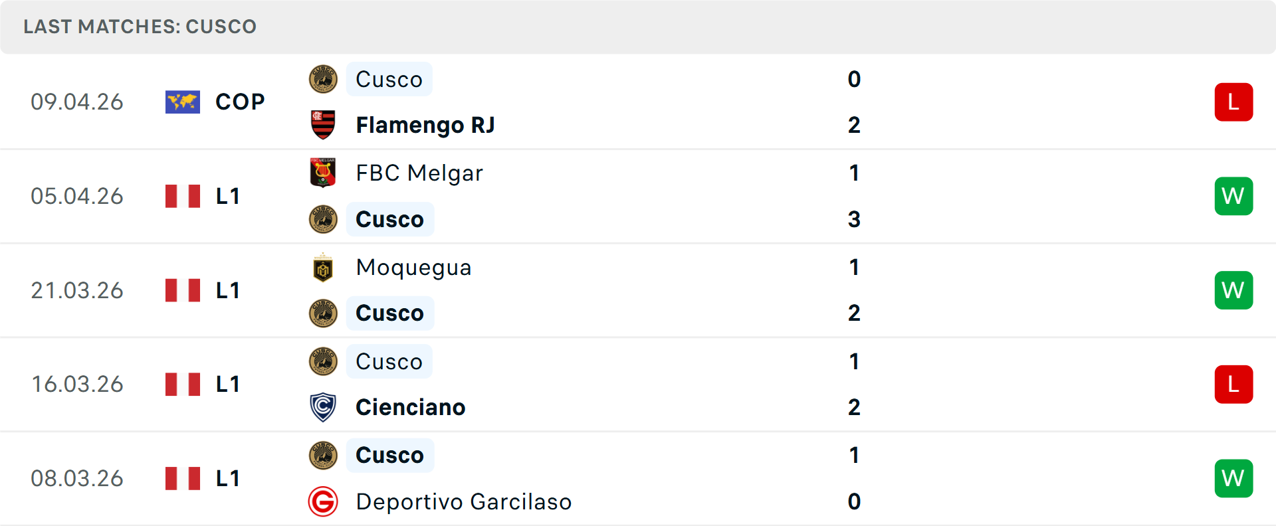The width and height of the screenshot is (1276, 526).
Task: Open the Flamengo RJ team link
Action: click(425, 125)
